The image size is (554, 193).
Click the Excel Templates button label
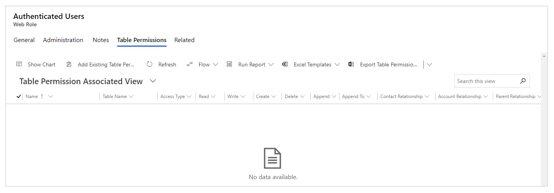313,64
